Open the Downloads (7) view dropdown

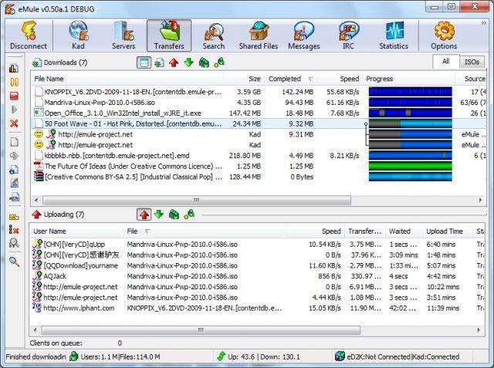click(59, 62)
